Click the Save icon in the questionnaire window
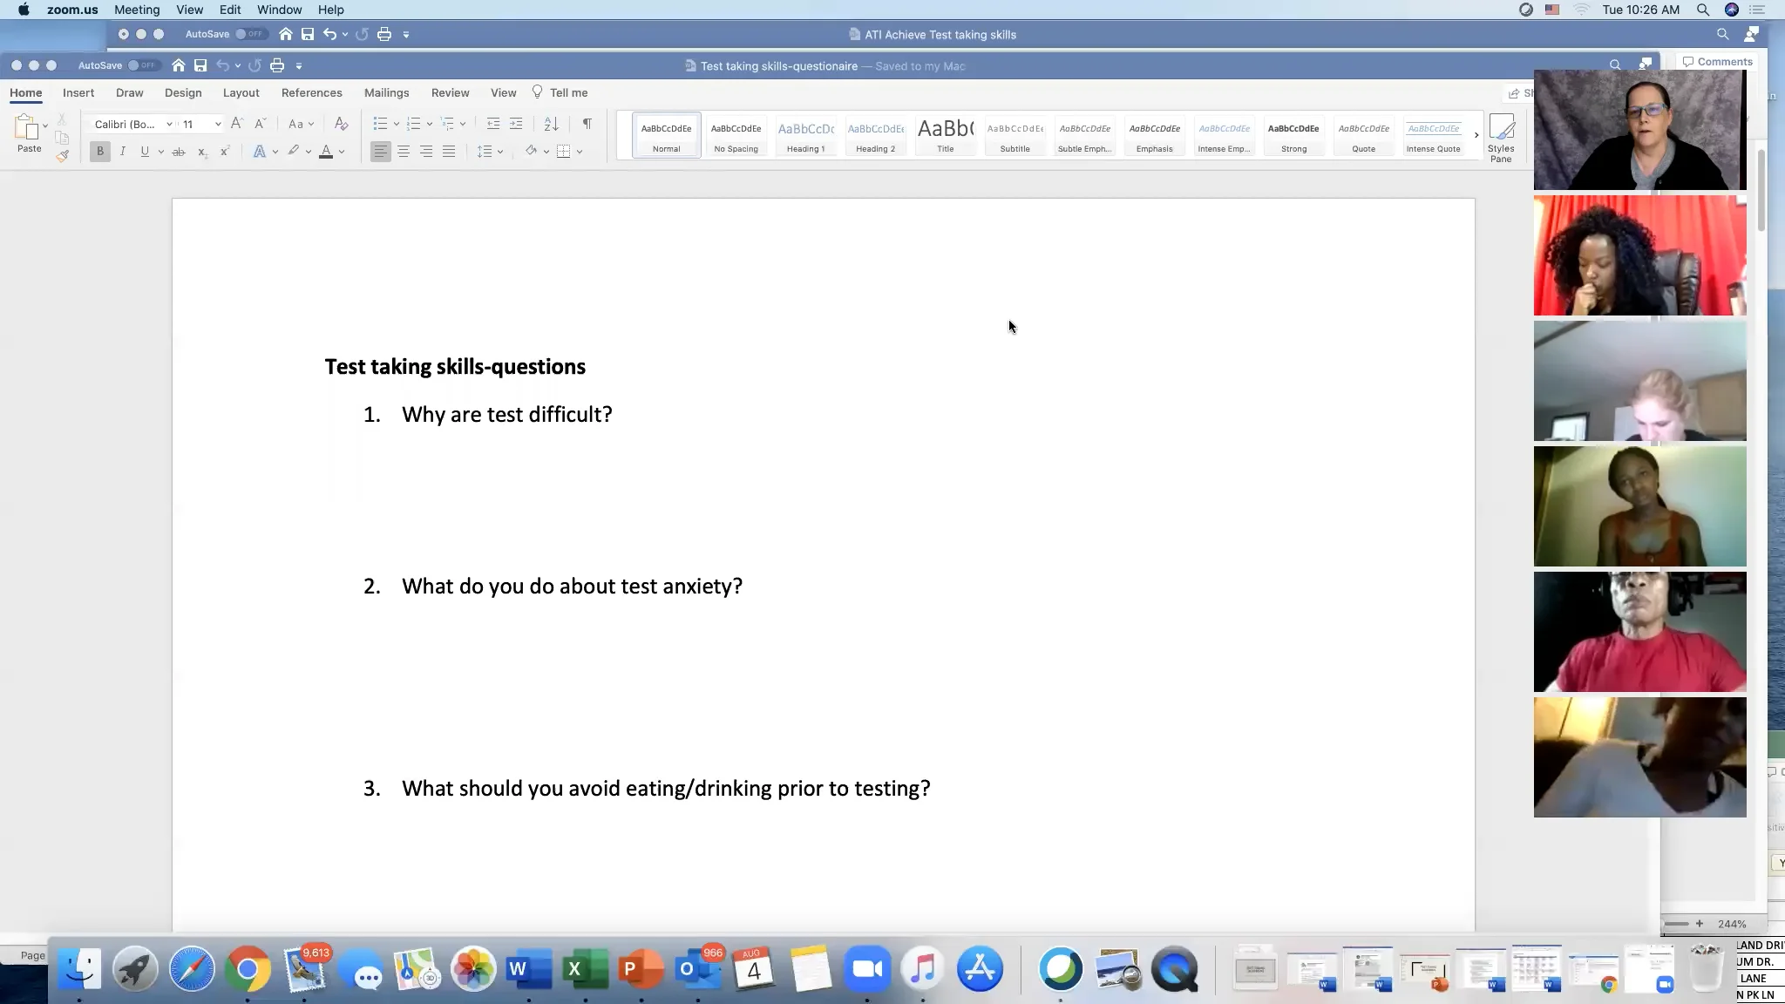 (x=200, y=65)
